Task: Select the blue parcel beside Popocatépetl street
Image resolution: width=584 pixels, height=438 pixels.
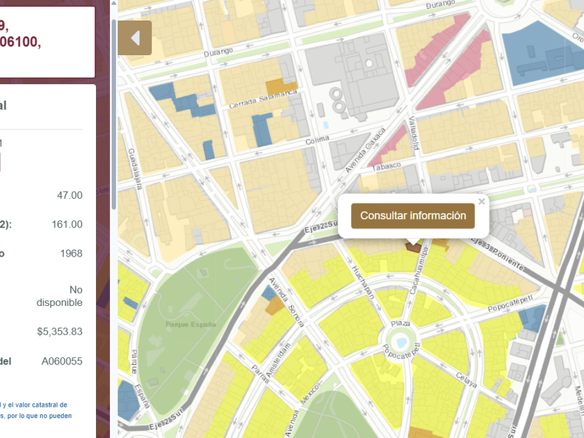Action: point(532,318)
